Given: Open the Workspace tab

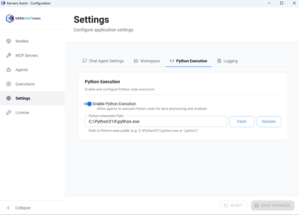Looking at the screenshot, I should click(147, 61).
